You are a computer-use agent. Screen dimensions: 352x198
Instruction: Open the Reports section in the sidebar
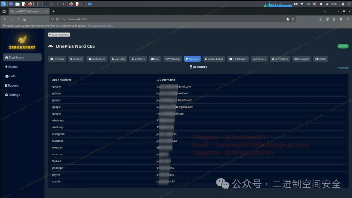(12, 85)
